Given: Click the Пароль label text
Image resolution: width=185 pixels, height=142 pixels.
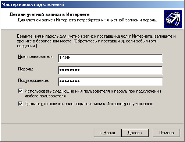Looking at the screenshot, I should pos(25,69).
